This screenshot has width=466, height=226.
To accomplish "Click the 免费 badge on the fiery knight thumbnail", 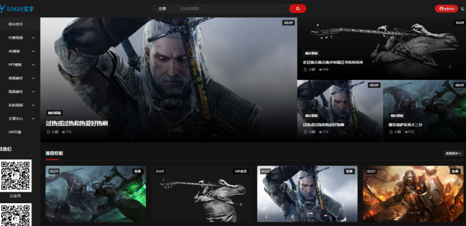I will (455, 171).
